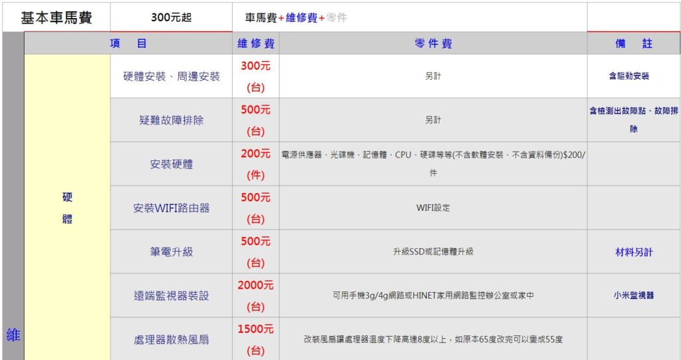Click the 基本車馬費 heading cell
Viewport: 681px width, 360px height.
pos(57,18)
